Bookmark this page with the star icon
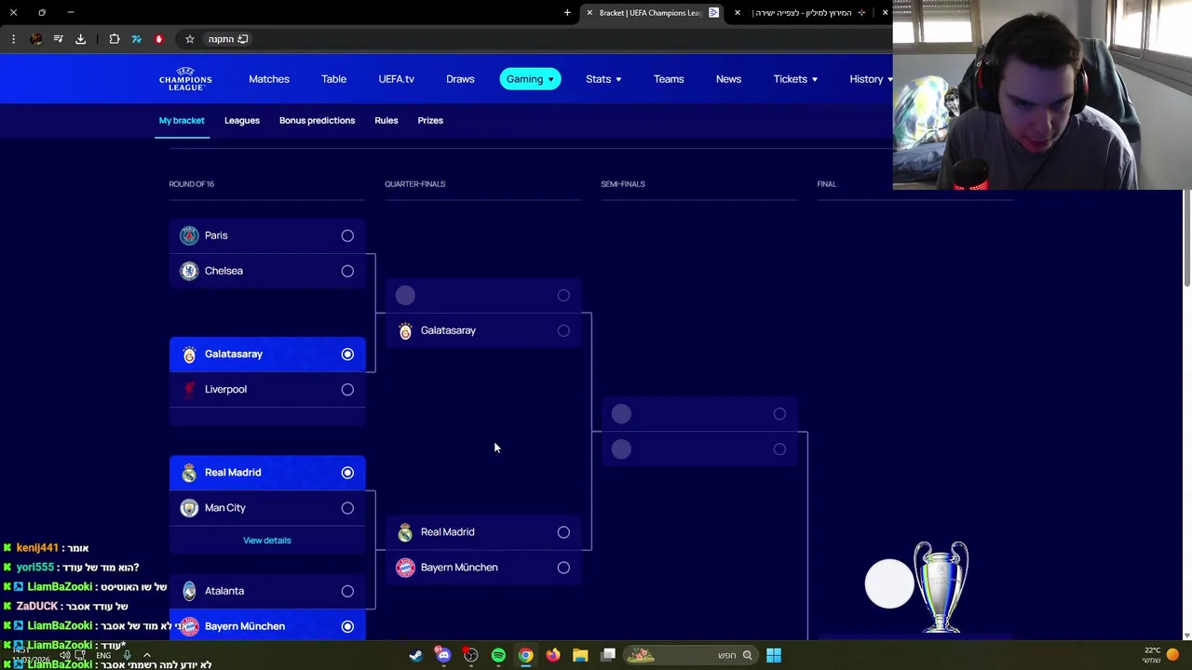 click(190, 39)
